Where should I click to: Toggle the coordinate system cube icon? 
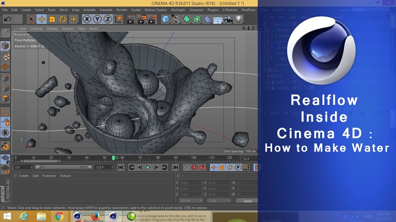point(118,19)
